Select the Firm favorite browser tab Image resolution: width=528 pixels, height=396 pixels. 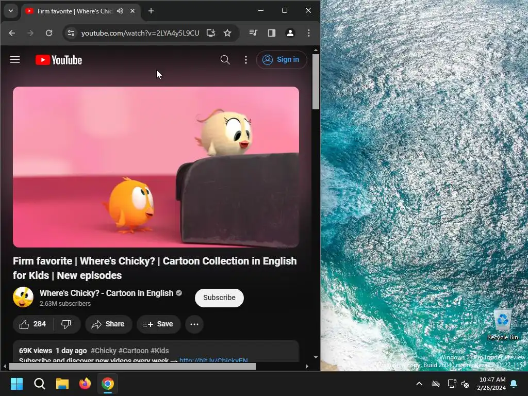[x=81, y=11]
